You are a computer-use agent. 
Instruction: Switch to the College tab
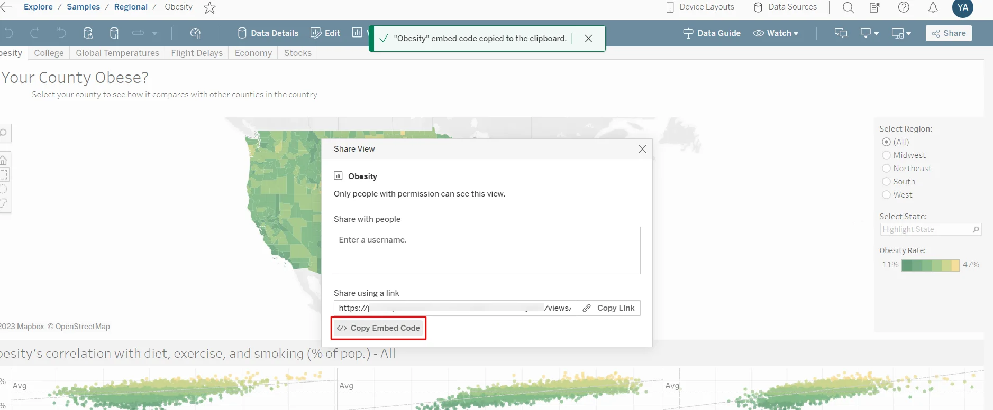coord(49,53)
